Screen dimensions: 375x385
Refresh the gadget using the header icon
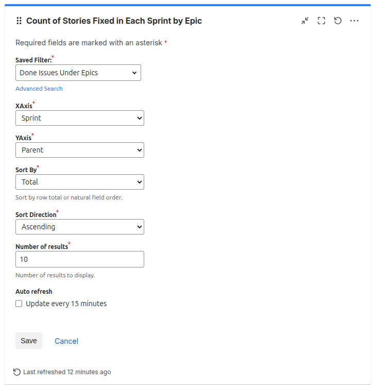[338, 21]
